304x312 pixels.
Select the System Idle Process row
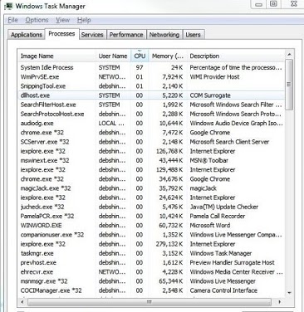[x=151, y=67]
